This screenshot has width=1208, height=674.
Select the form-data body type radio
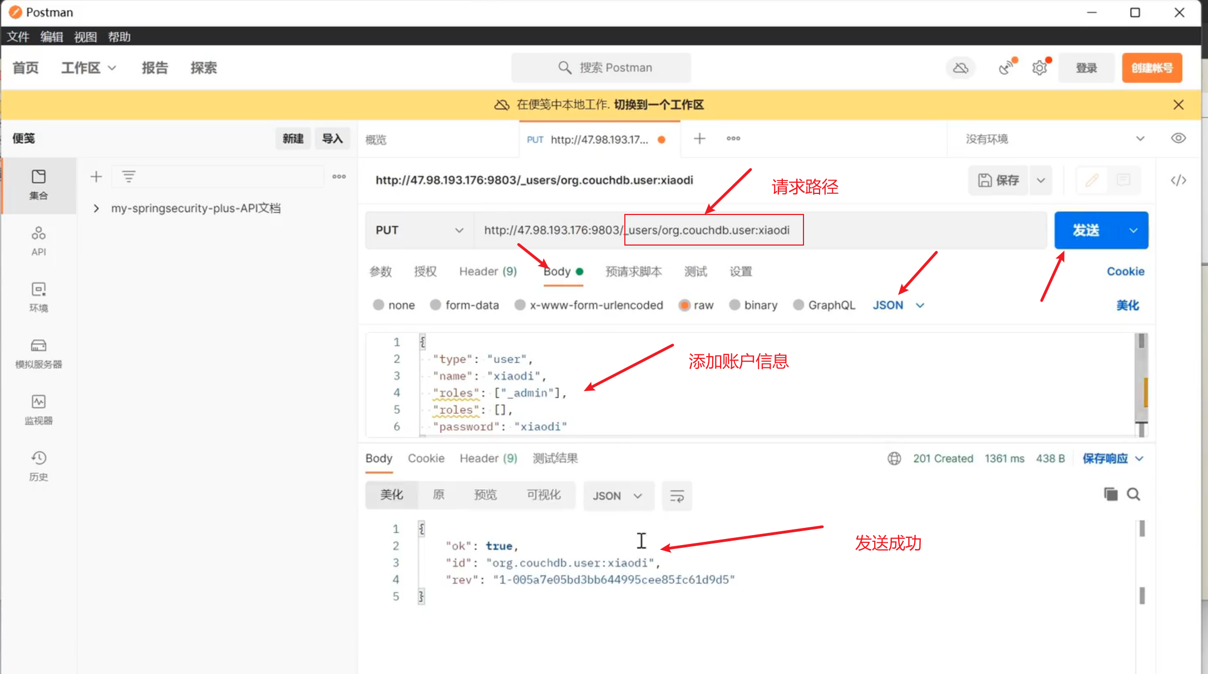(x=436, y=305)
